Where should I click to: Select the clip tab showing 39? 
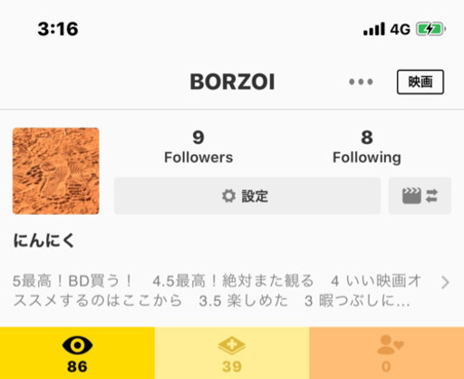tap(232, 353)
